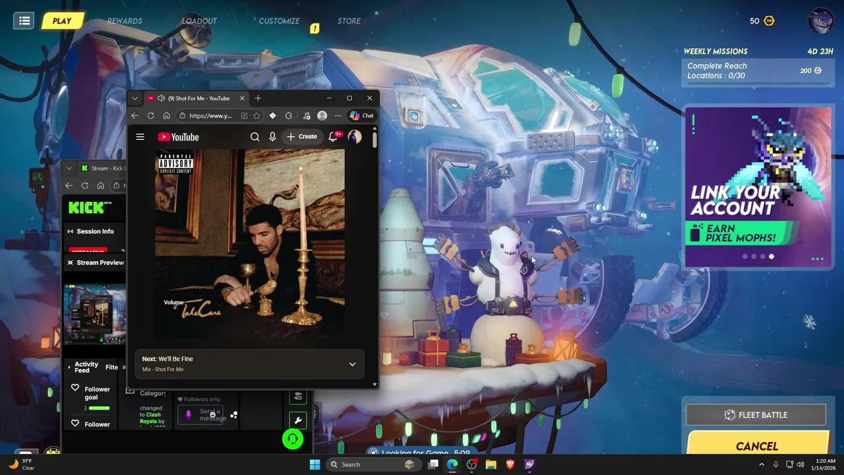Click the yellow alert badge near Customize
Viewport: 844px width, 475px height.
coord(315,28)
